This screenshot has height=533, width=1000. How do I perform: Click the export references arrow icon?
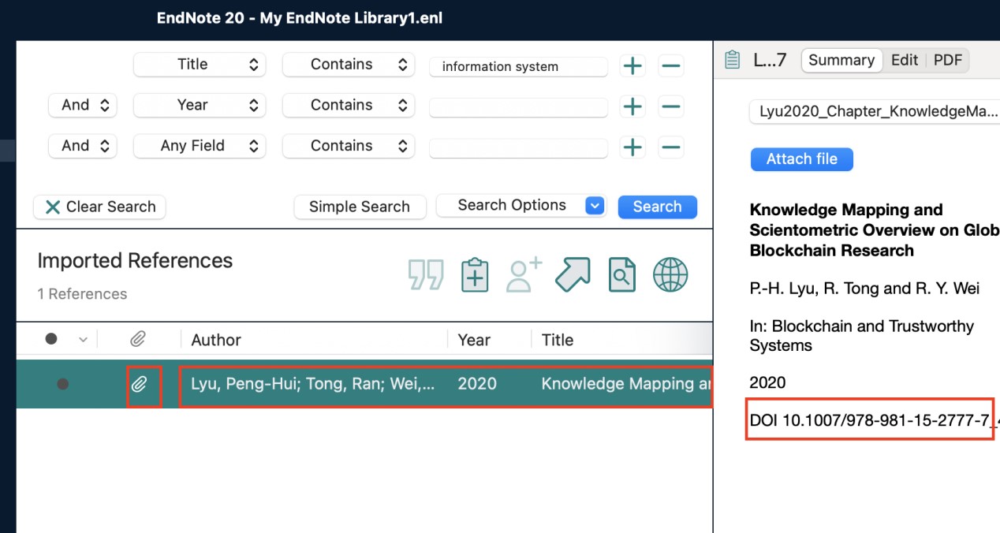[x=573, y=275]
